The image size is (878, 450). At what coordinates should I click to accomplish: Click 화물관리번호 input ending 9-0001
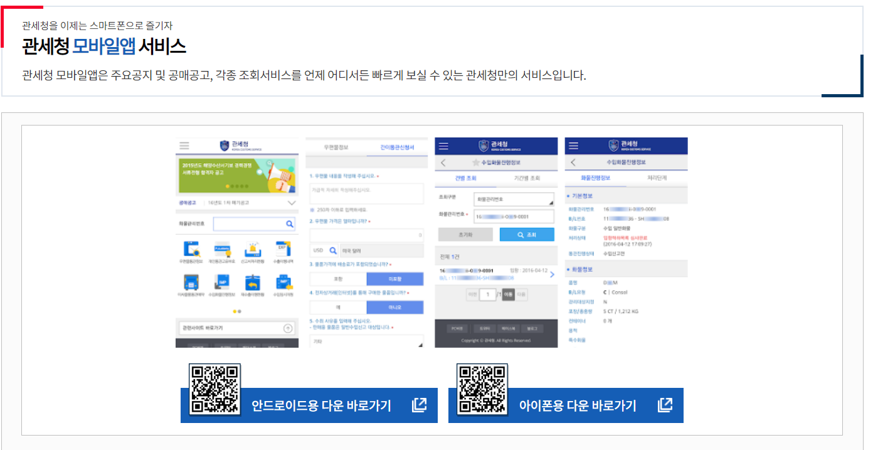click(x=514, y=217)
